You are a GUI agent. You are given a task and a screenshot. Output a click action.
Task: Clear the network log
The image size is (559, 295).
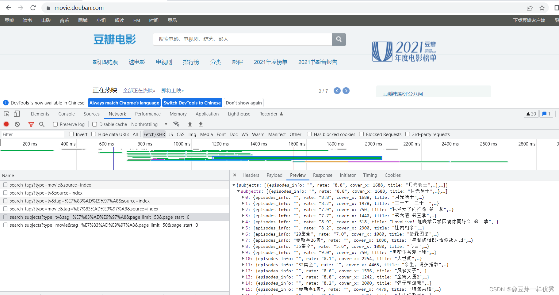17,124
